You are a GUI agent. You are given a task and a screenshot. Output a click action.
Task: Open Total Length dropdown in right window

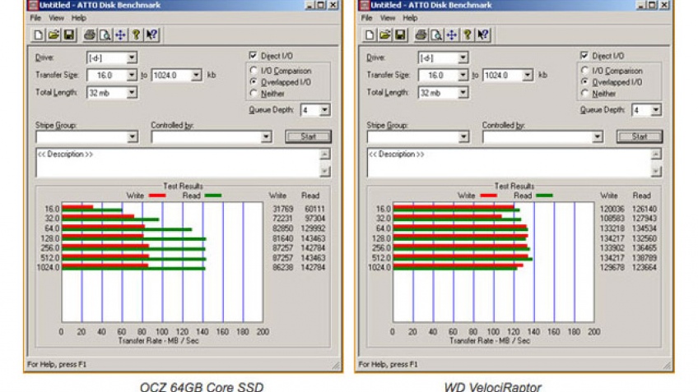pos(463,92)
